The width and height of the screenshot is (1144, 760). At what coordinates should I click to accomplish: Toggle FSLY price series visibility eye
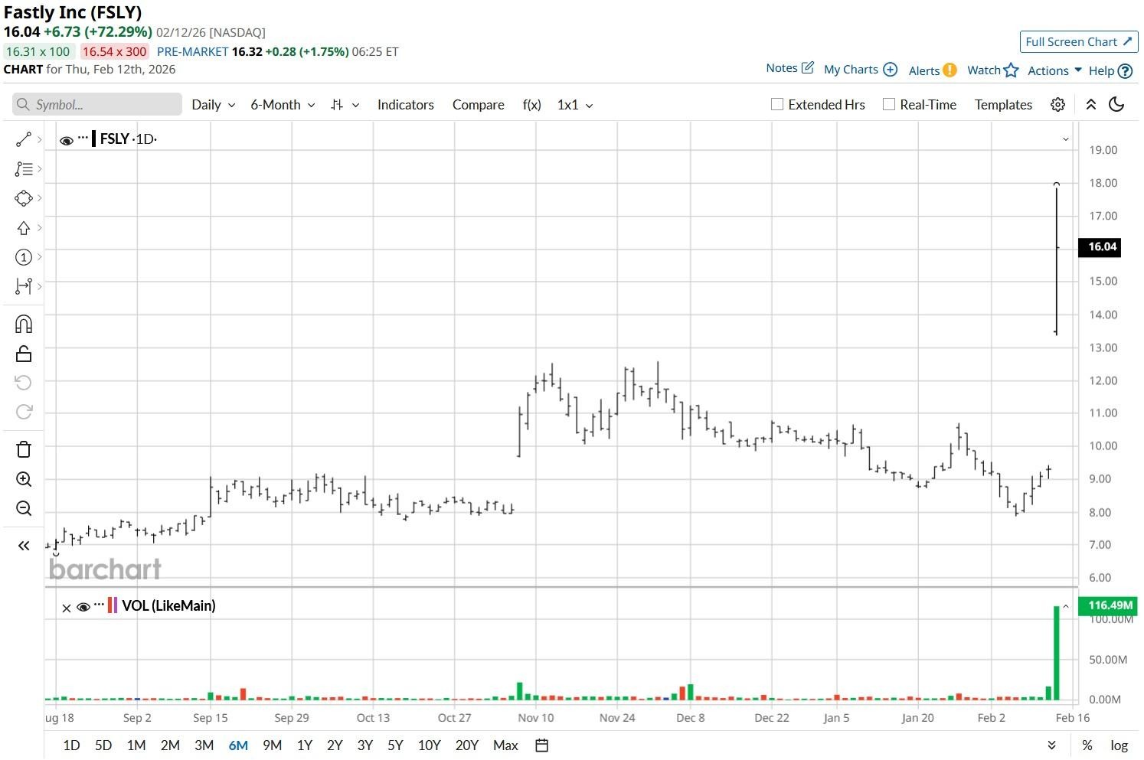coord(67,140)
